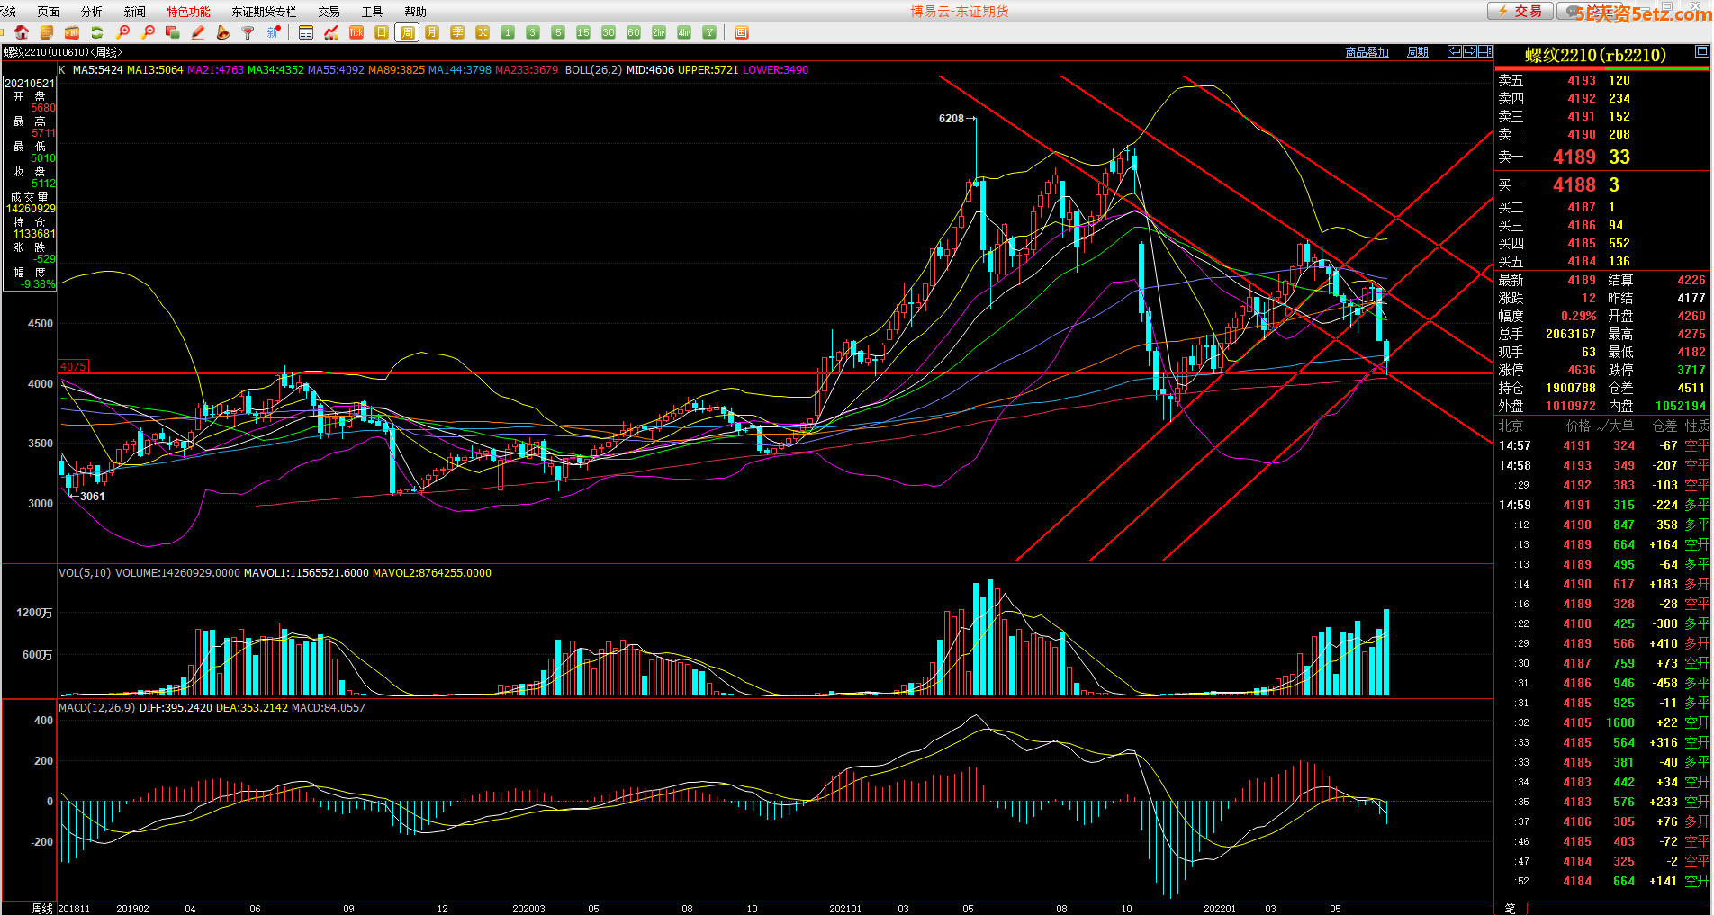Click the orange X custom period button

(x=483, y=32)
